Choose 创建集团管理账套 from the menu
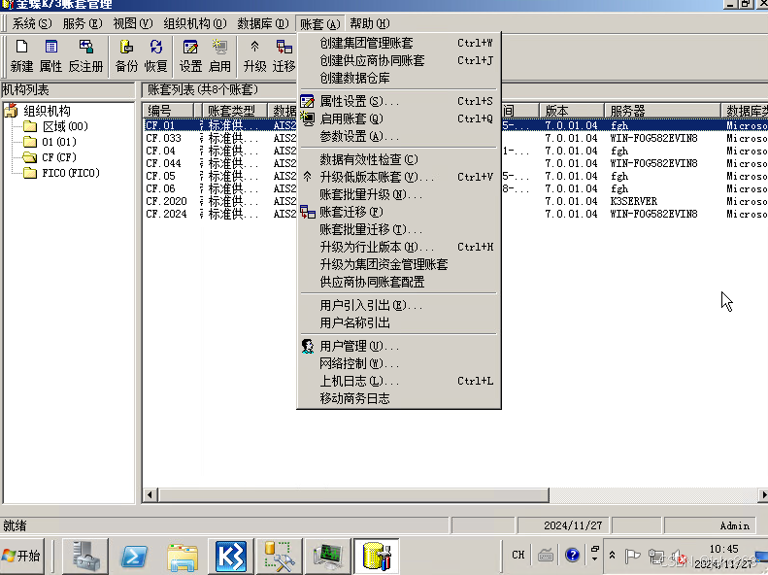The width and height of the screenshot is (768, 575). (399, 43)
